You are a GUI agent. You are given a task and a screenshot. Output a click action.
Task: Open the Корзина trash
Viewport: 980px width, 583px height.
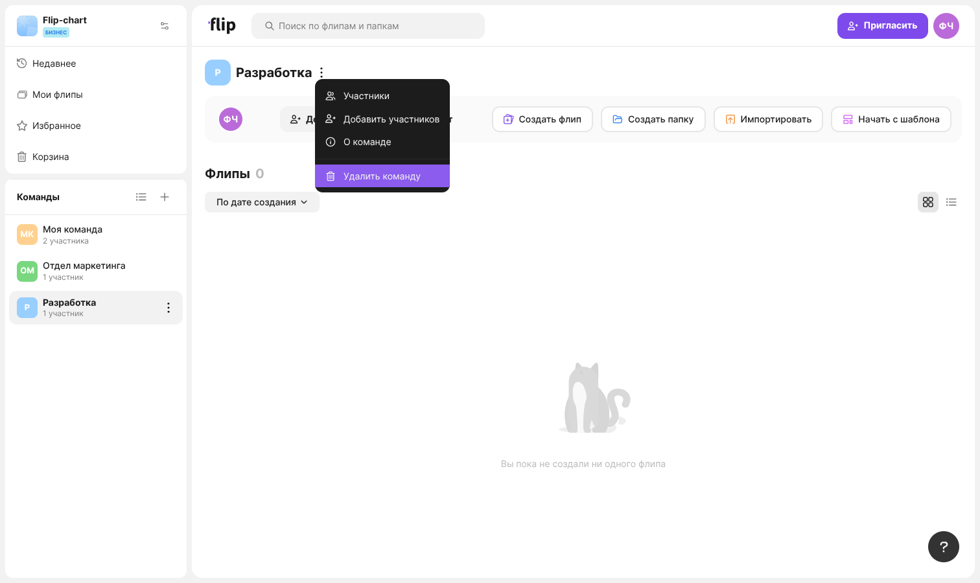click(96, 157)
